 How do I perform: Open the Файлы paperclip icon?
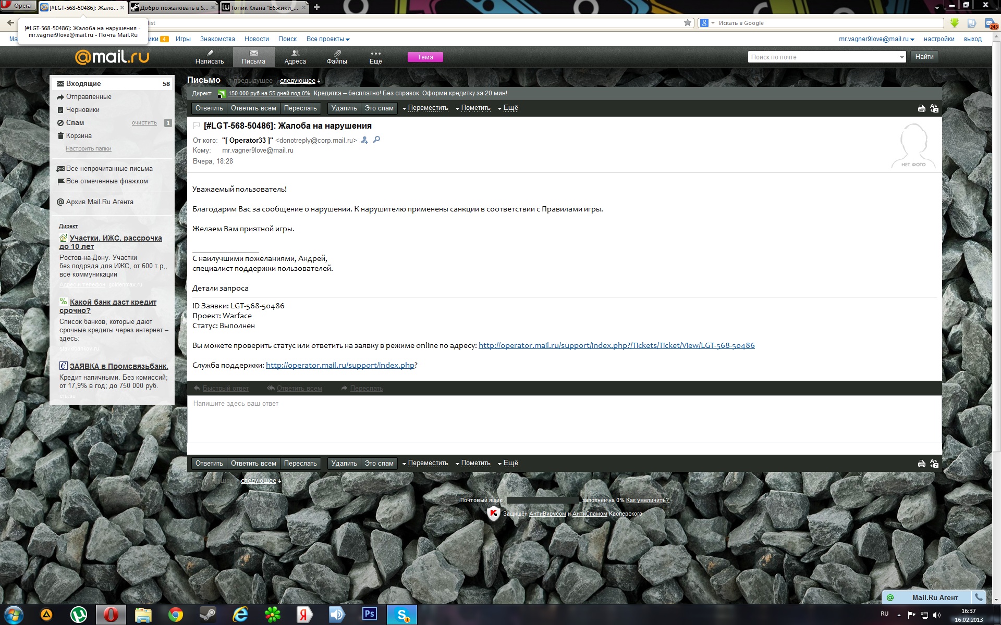337,57
